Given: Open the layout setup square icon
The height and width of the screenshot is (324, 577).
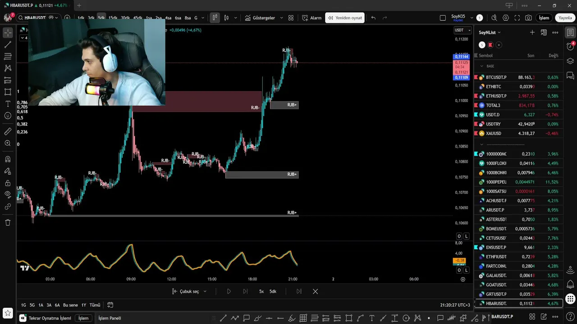Looking at the screenshot, I should point(443,18).
